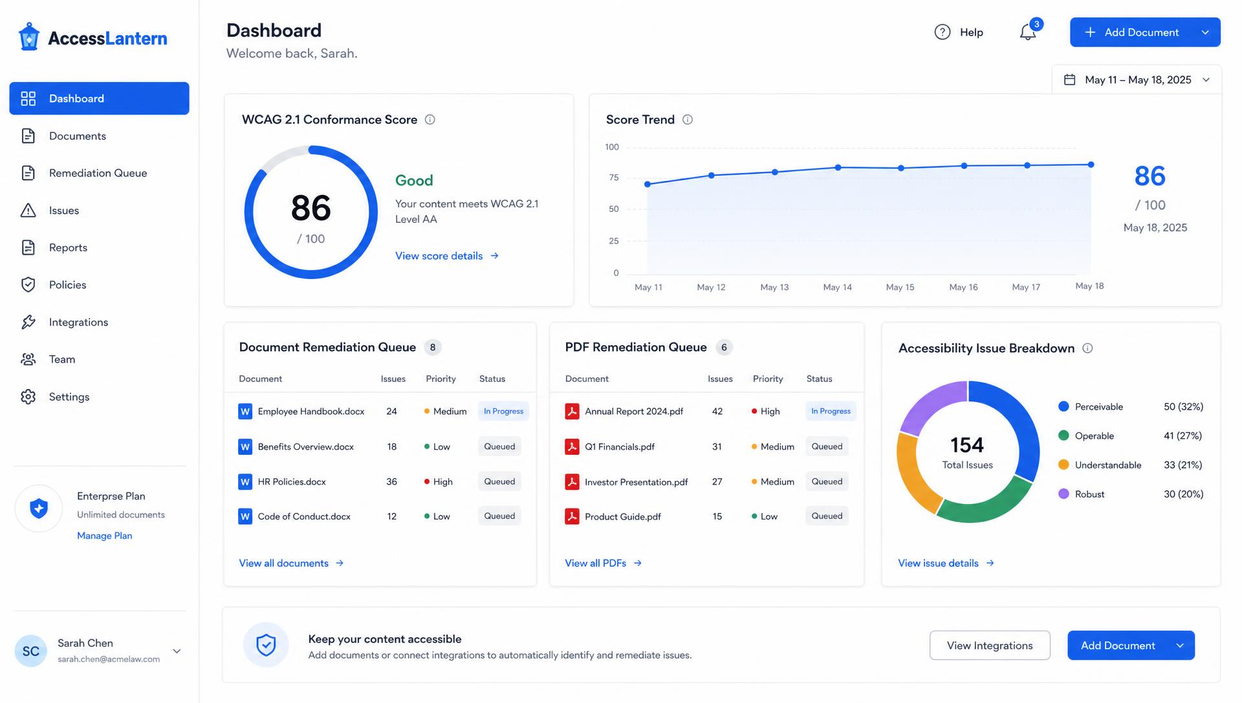Viewport: 1242px width, 703px height.
Task: Click the Help question mark icon
Action: point(942,32)
